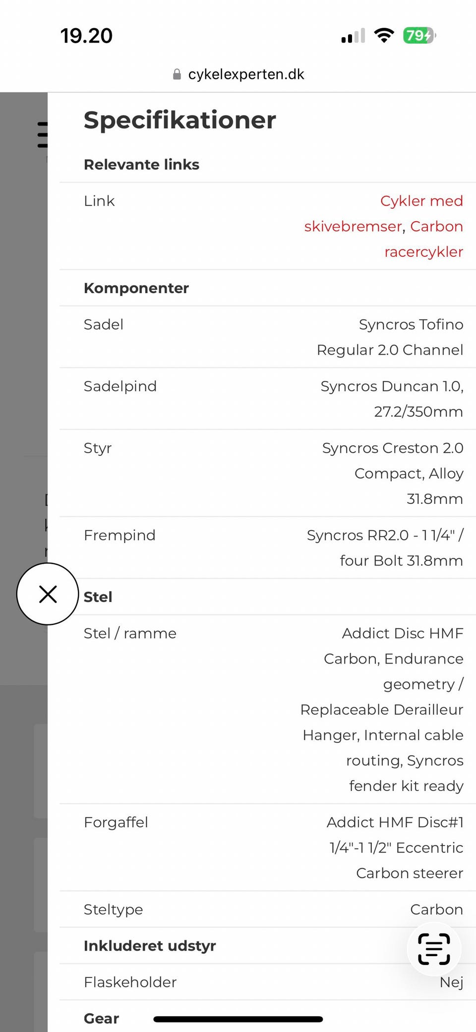Select the Sadel specification row

coord(268,337)
